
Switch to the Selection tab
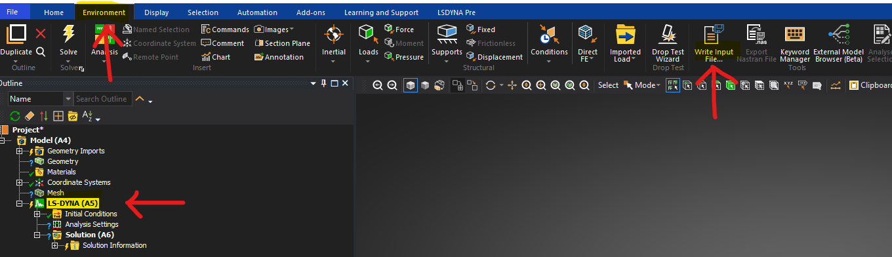click(203, 12)
